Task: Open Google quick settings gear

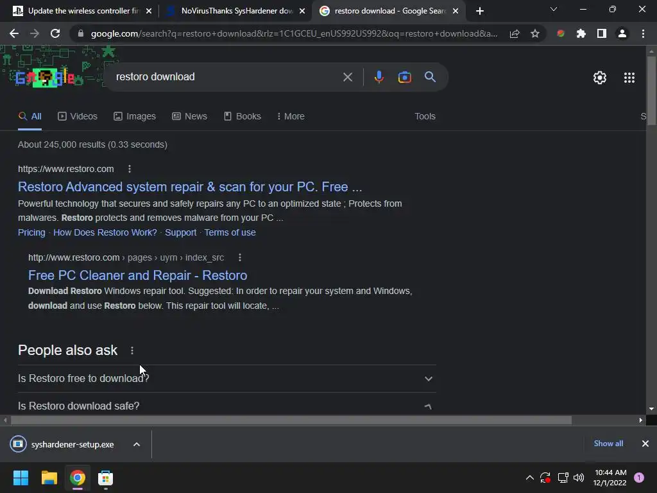Action: click(600, 78)
